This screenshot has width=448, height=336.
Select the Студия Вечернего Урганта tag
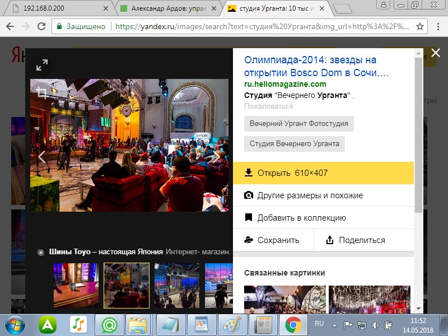point(295,143)
